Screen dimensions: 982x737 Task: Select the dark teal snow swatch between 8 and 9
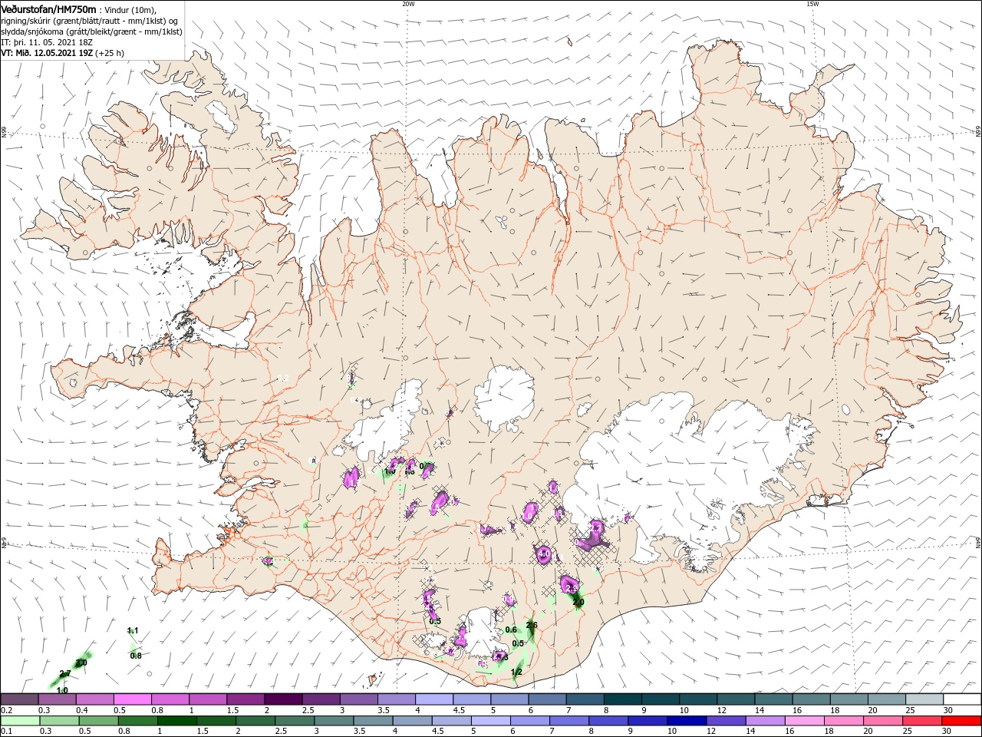click(623, 699)
